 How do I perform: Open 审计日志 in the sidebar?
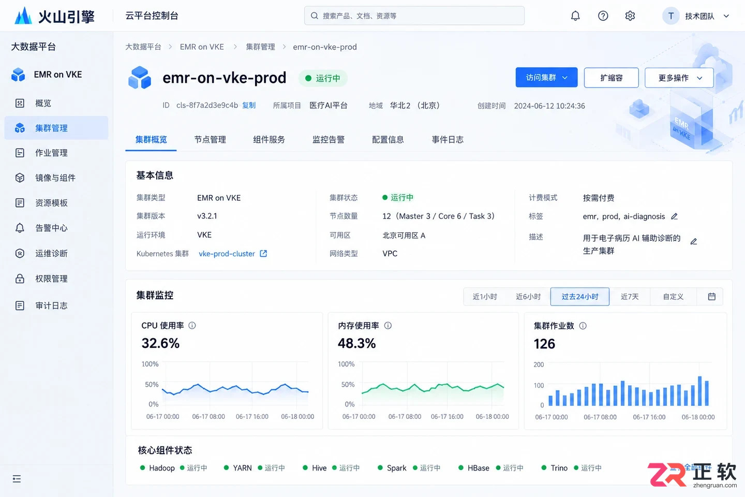coord(56,305)
